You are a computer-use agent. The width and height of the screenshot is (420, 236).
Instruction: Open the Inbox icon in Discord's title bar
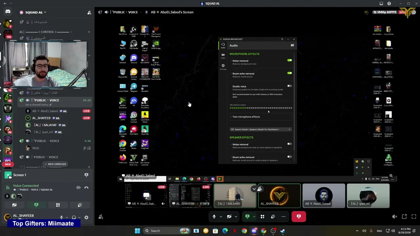point(381,4)
